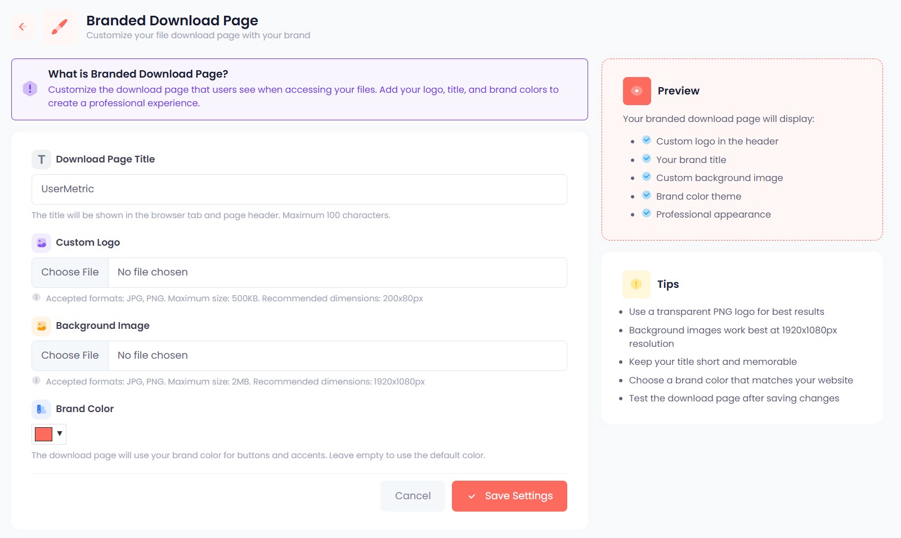Click the Cancel button
The height and width of the screenshot is (538, 901).
(x=412, y=496)
